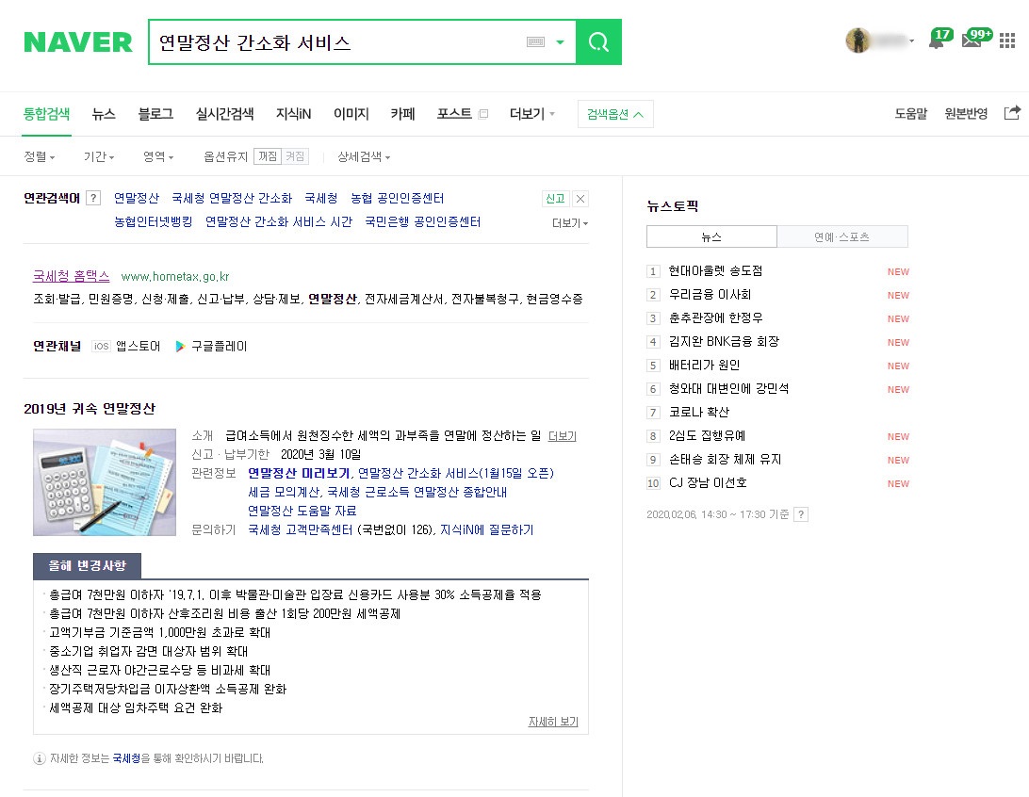Screen dimensions: 1029x797
Task: Open 연말정산 도움말 자료 link
Action: click(302, 511)
